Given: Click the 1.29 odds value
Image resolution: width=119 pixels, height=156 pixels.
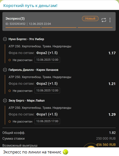Looking at the screenshot, I should pos(112,114).
